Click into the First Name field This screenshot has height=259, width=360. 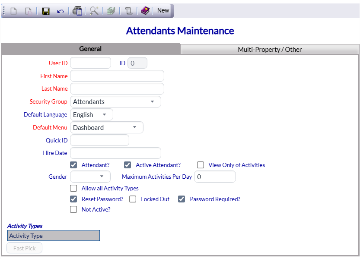point(117,76)
